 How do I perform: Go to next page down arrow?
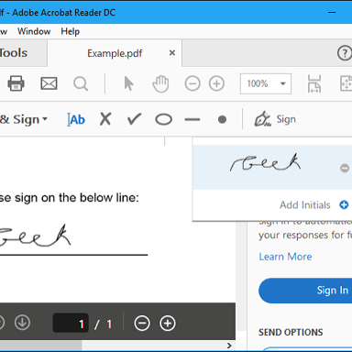pos(22,323)
